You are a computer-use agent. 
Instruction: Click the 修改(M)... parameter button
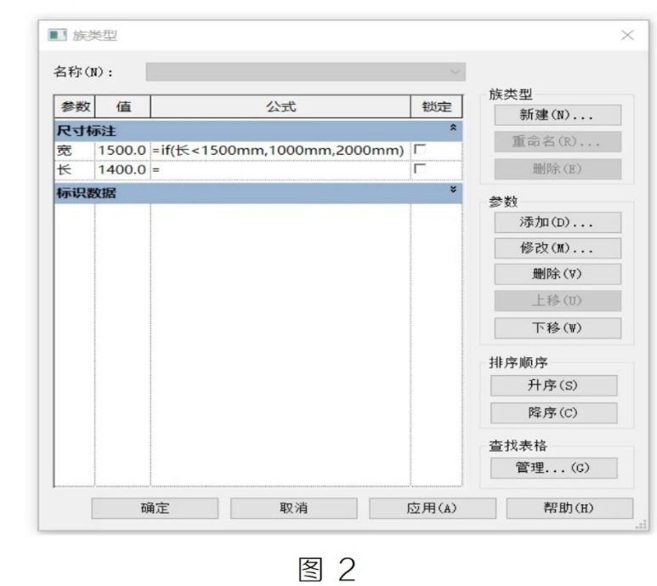558,248
